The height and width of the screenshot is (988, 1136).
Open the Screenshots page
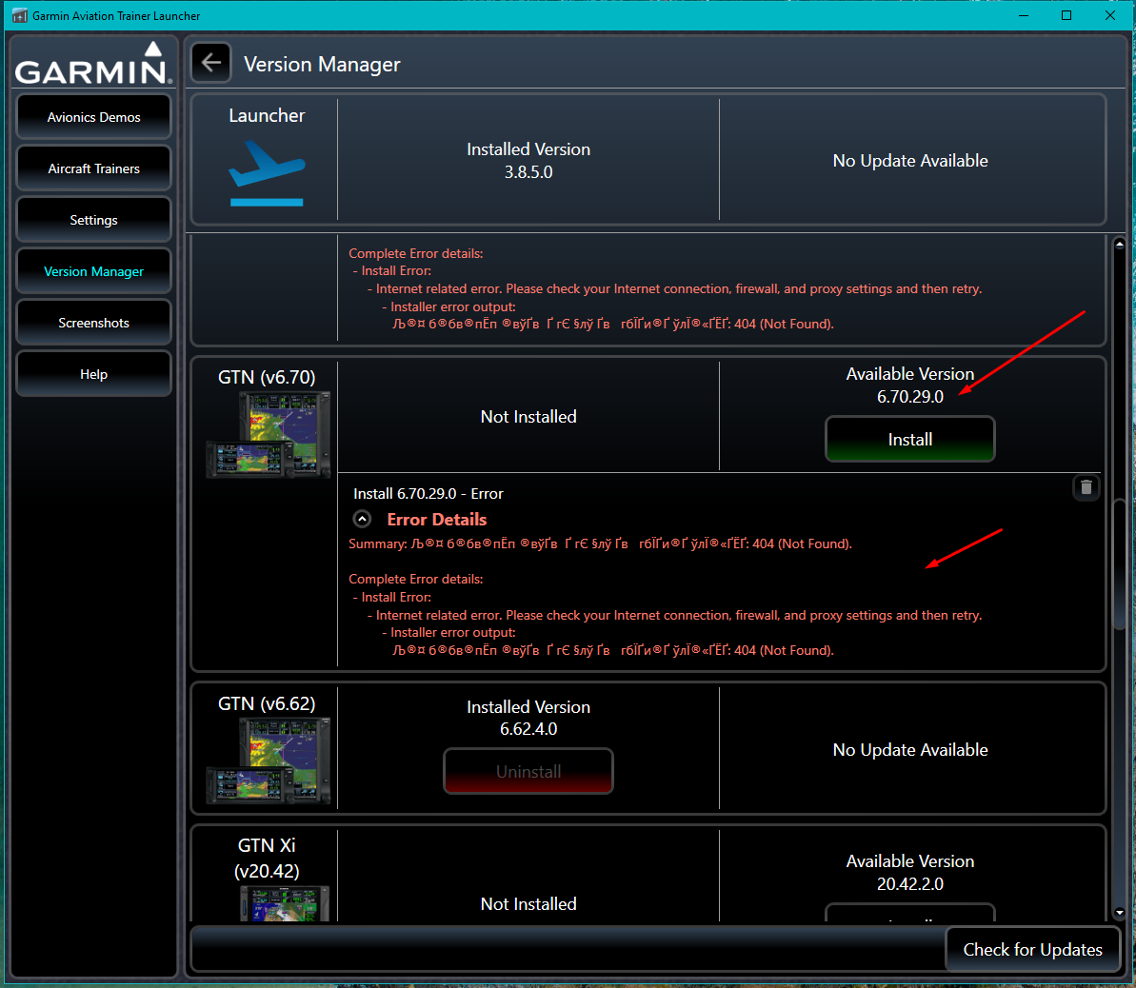[93, 323]
